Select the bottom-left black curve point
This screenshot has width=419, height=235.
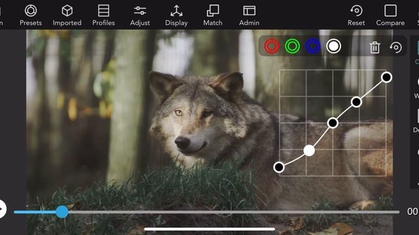(x=279, y=167)
